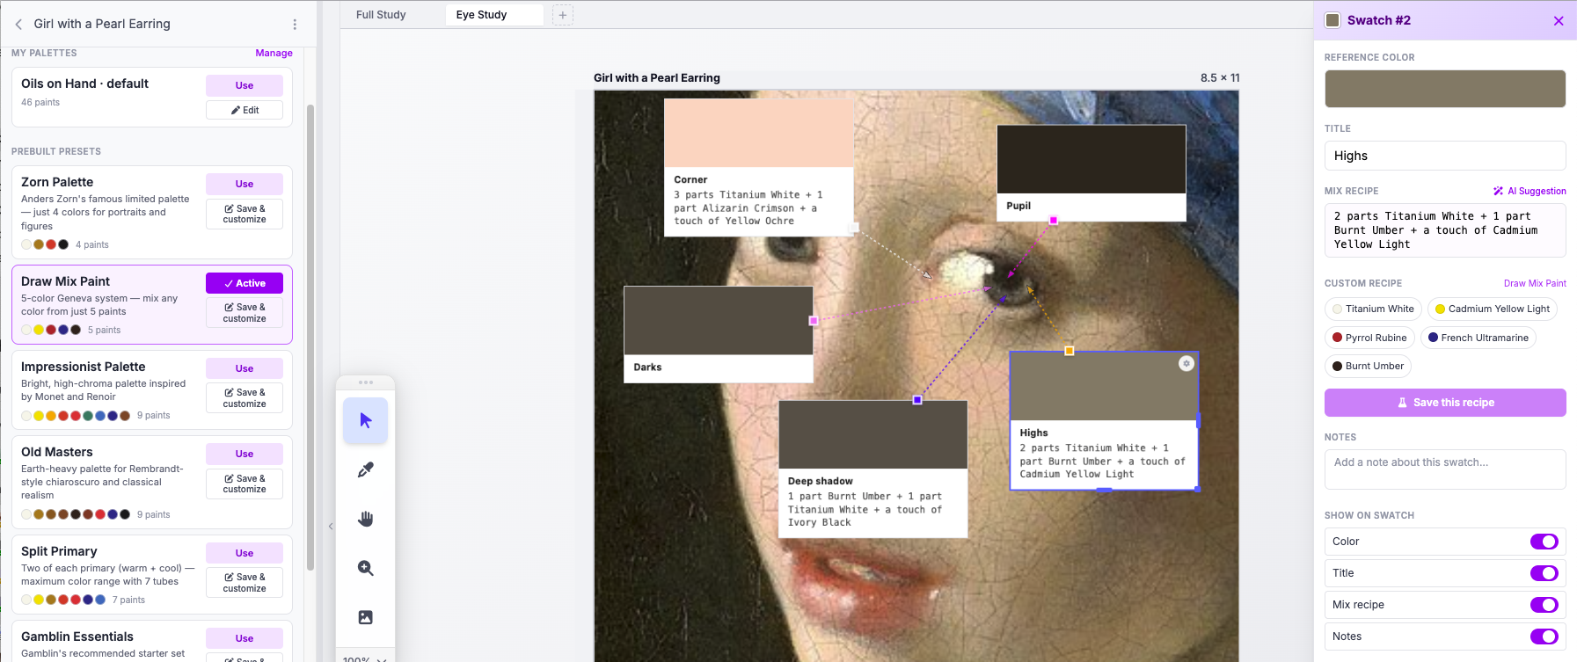Go back using the left arrow
Viewport: 1577px width, 662px height.
tap(18, 25)
